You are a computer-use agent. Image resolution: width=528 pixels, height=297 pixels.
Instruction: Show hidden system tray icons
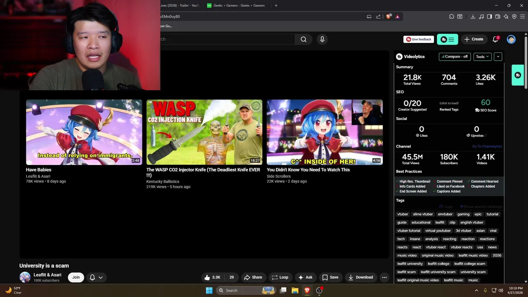click(476, 290)
